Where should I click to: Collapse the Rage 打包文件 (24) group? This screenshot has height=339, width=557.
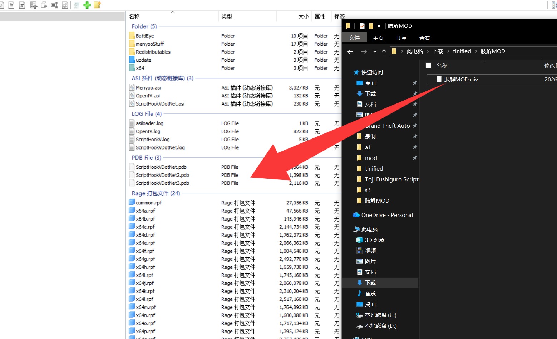coord(156,193)
